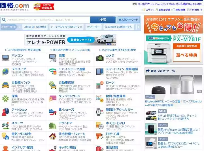Click the ファッション red jacket icon
Screen dimensions: 204x151
pyautogui.click(x=5, y=112)
